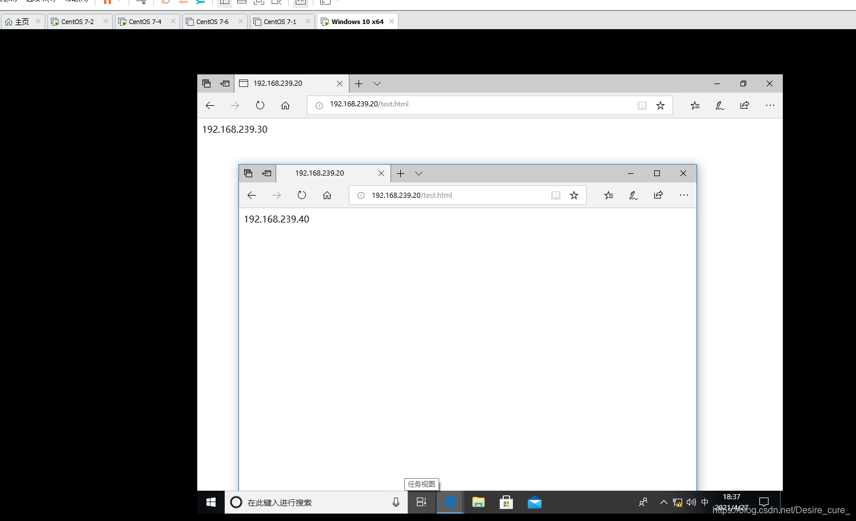Click Edge icon on taskbar
Image resolution: width=856 pixels, height=521 pixels.
pos(451,502)
